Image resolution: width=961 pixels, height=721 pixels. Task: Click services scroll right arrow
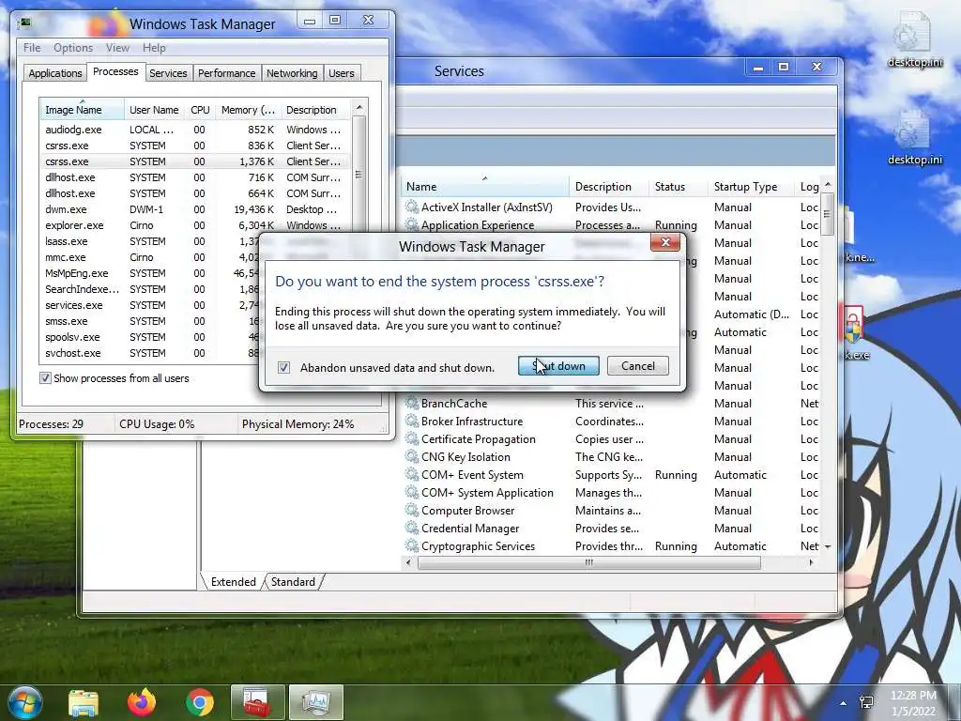click(x=812, y=562)
